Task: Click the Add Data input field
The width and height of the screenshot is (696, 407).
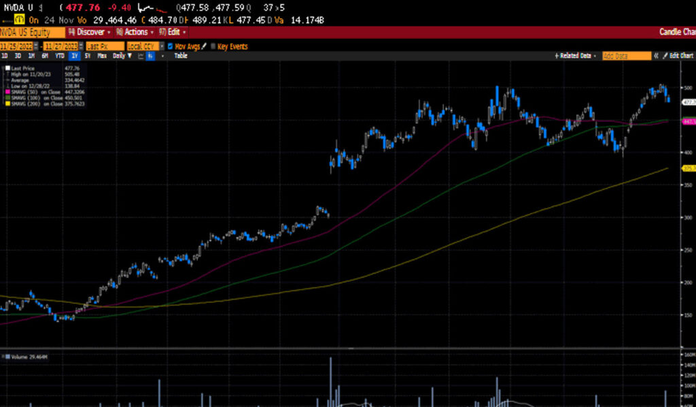Action: pos(625,56)
